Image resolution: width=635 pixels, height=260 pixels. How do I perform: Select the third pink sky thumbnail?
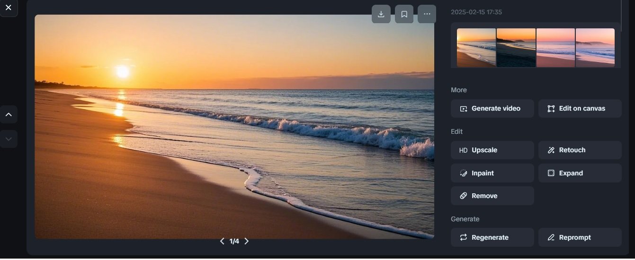click(x=555, y=47)
